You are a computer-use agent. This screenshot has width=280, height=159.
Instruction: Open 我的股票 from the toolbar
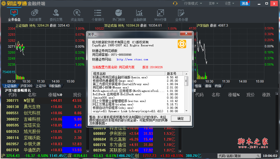pyautogui.click(x=35, y=15)
